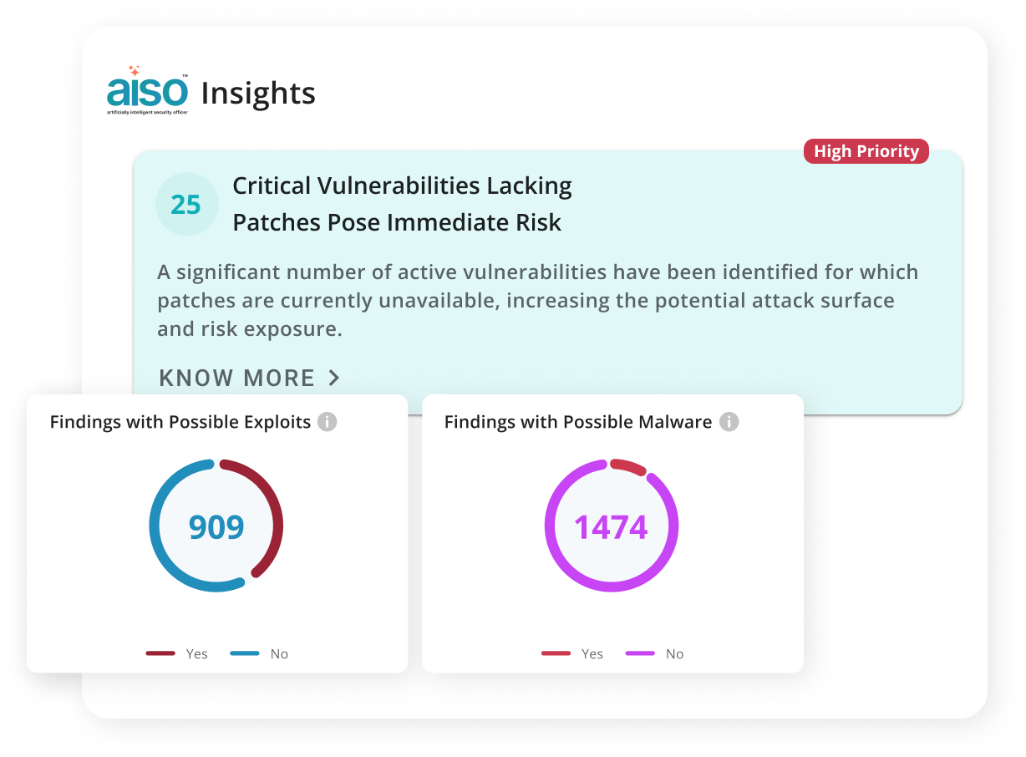Toggle the No legend in Exploits chart

259,653
